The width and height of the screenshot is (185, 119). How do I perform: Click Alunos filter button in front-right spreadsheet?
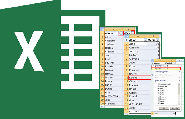coord(166,63)
